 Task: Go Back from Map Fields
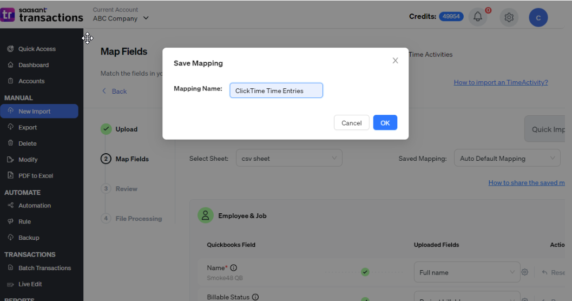coord(114,91)
